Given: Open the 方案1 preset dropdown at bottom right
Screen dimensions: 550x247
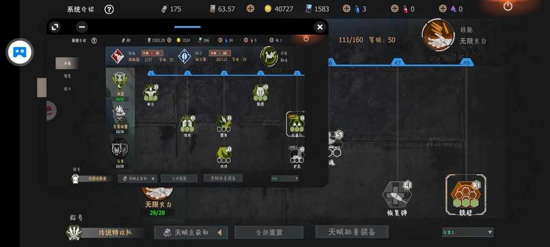Looking at the screenshot, I should [x=467, y=232].
